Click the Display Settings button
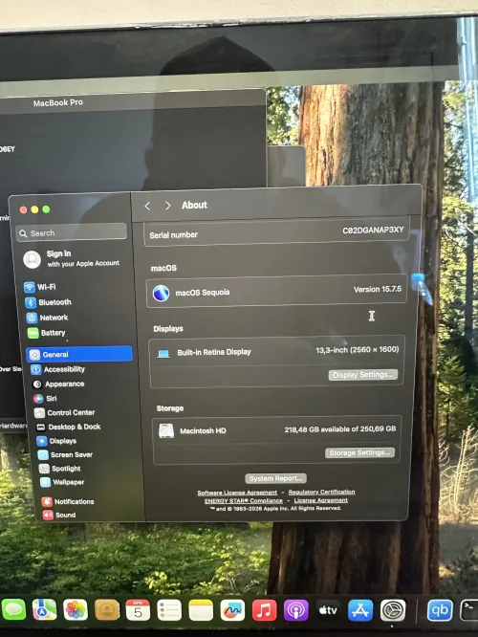This screenshot has height=637, width=478. pyautogui.click(x=363, y=375)
